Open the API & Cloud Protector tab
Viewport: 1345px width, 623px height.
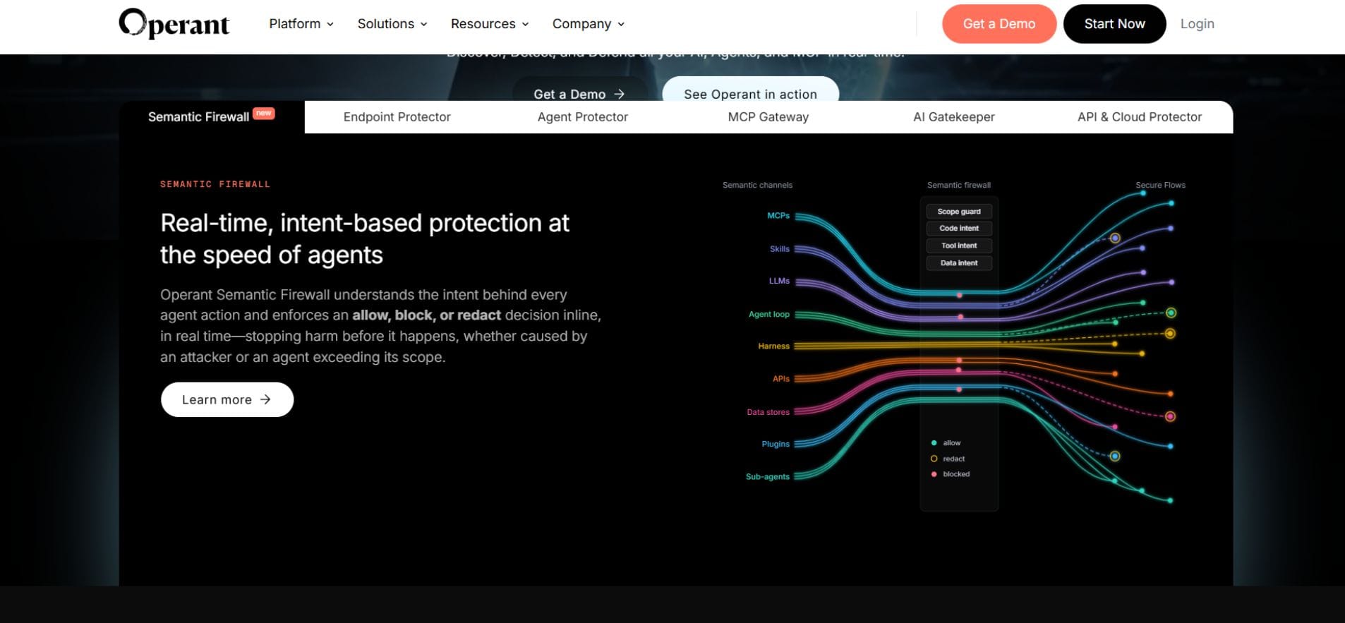coord(1140,117)
